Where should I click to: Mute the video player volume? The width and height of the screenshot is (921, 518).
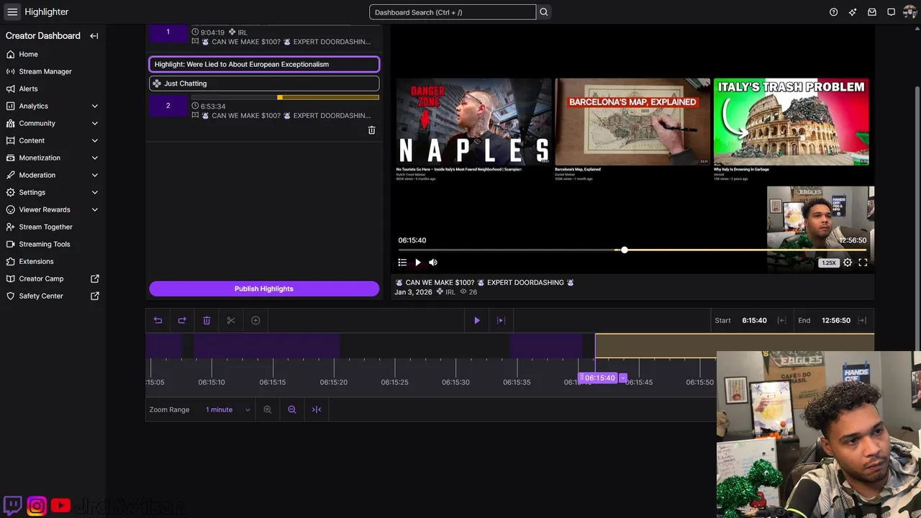(433, 263)
